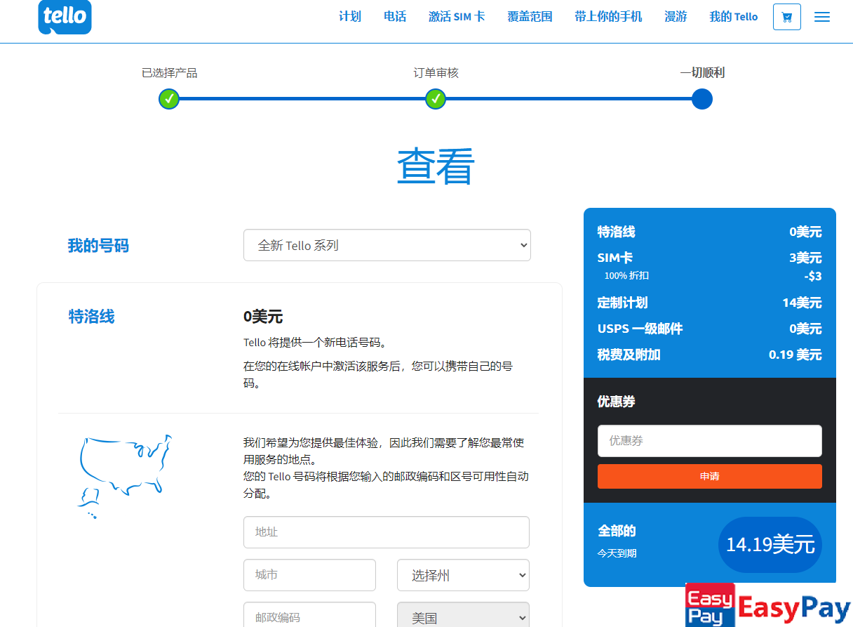Screen dimensions: 853x627
Task: Click the US map illustration
Action: (x=124, y=476)
